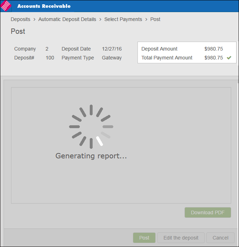
Task: Click the Deposit Date value 12/27/16
Action: coord(112,49)
